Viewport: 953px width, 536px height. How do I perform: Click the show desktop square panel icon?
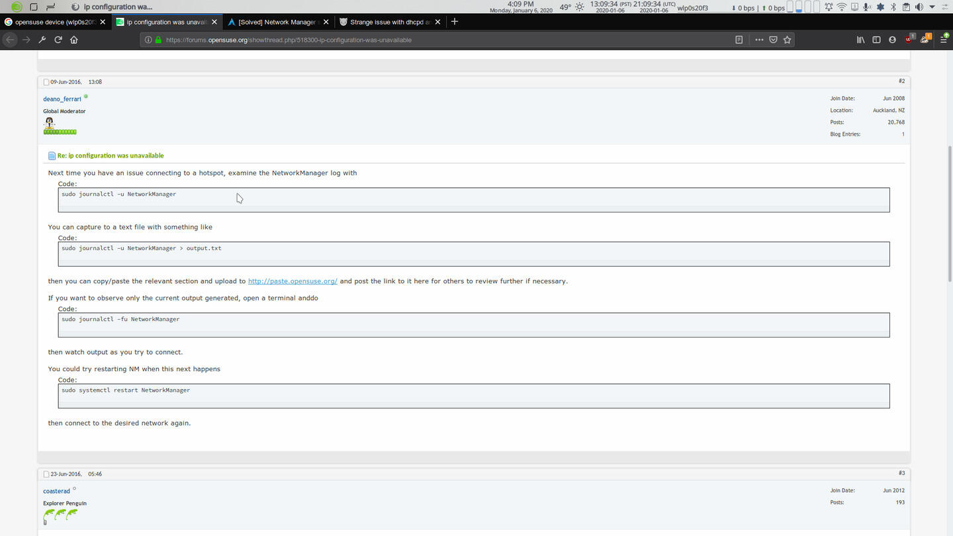(34, 7)
